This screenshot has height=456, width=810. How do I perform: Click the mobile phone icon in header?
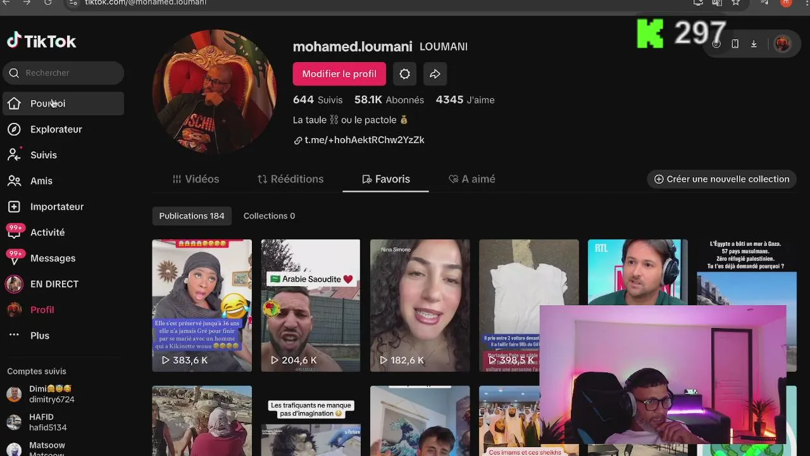(x=735, y=44)
